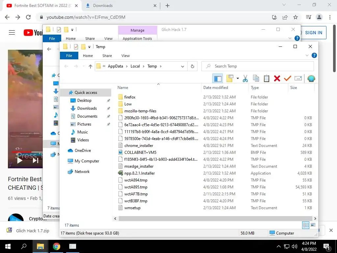
Task: Open Temp window help question mark
Action: coord(314,55)
